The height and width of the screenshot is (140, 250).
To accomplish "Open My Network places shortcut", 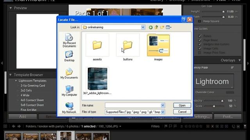I will 69,108.
